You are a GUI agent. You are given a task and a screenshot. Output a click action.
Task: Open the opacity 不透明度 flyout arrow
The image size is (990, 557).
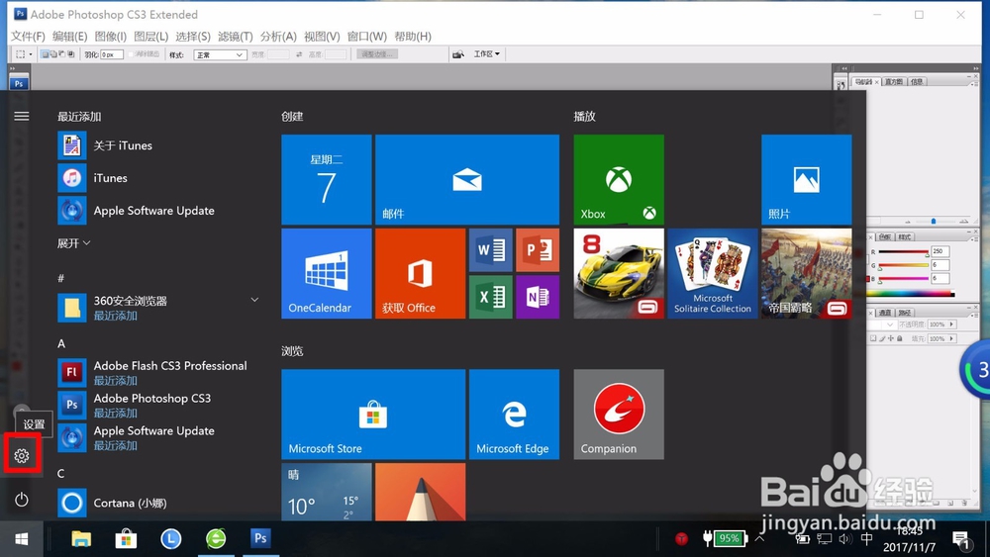tap(951, 325)
